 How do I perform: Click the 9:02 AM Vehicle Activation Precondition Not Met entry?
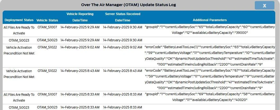[19, 50]
